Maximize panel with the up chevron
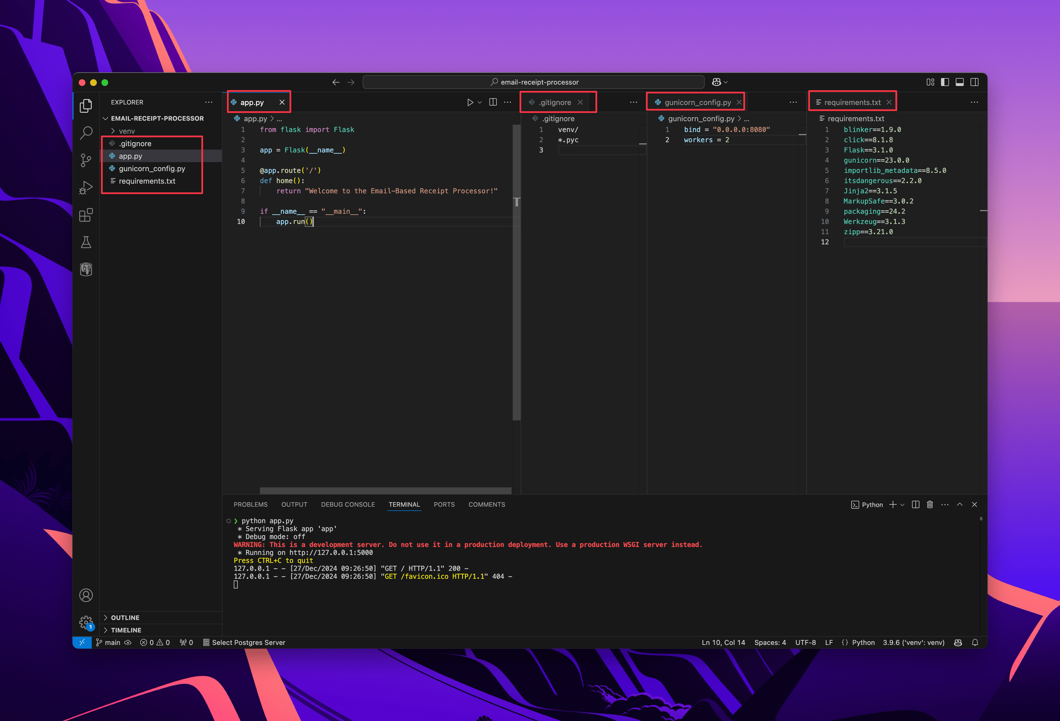This screenshot has width=1060, height=721. click(x=960, y=504)
